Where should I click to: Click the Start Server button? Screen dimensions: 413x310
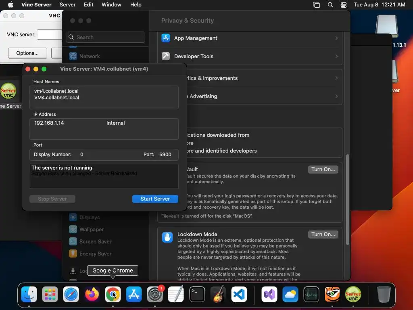(x=155, y=199)
